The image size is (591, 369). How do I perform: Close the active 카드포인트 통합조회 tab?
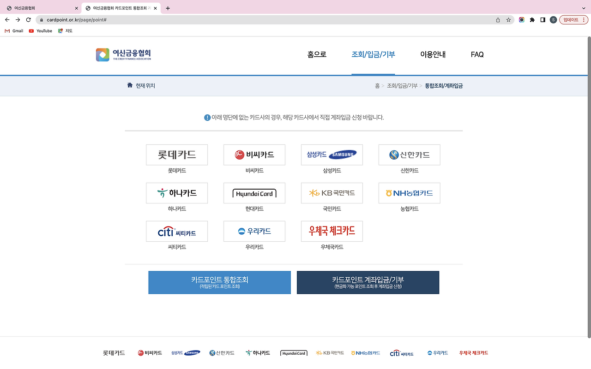pos(155,8)
